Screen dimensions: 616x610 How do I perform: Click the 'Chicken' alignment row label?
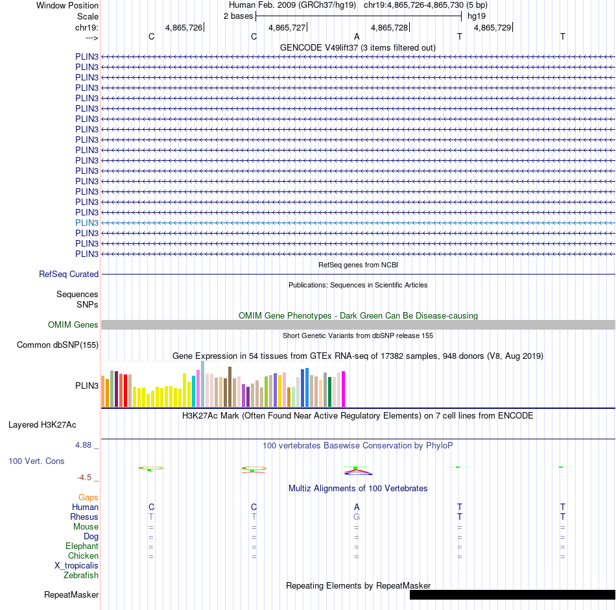[83, 555]
